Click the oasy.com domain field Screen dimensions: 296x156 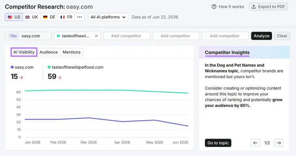click(28, 36)
